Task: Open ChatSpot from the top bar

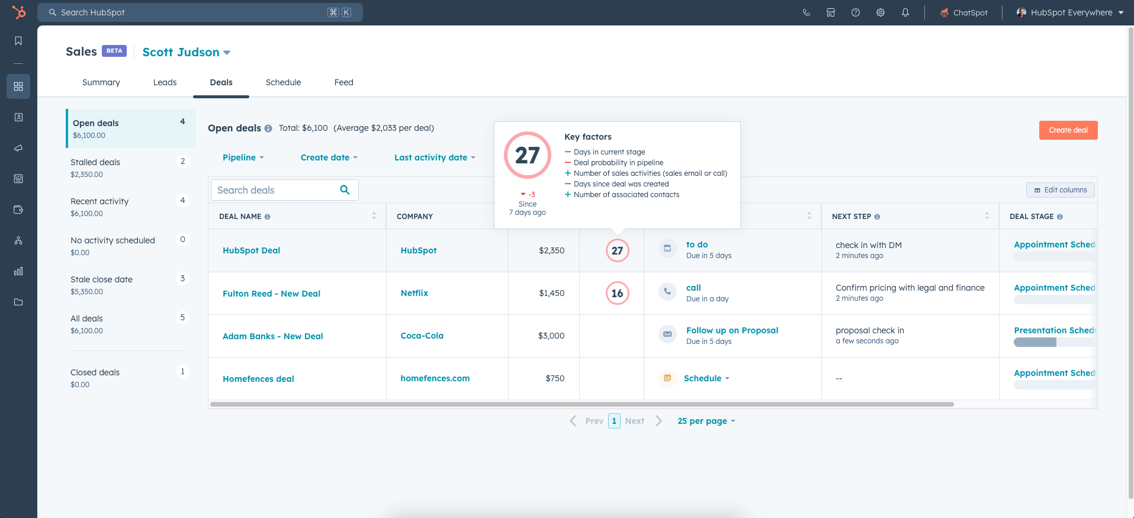Action: (964, 12)
